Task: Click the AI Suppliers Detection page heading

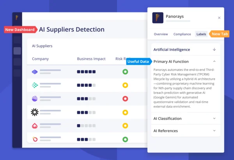Action: [72, 29]
